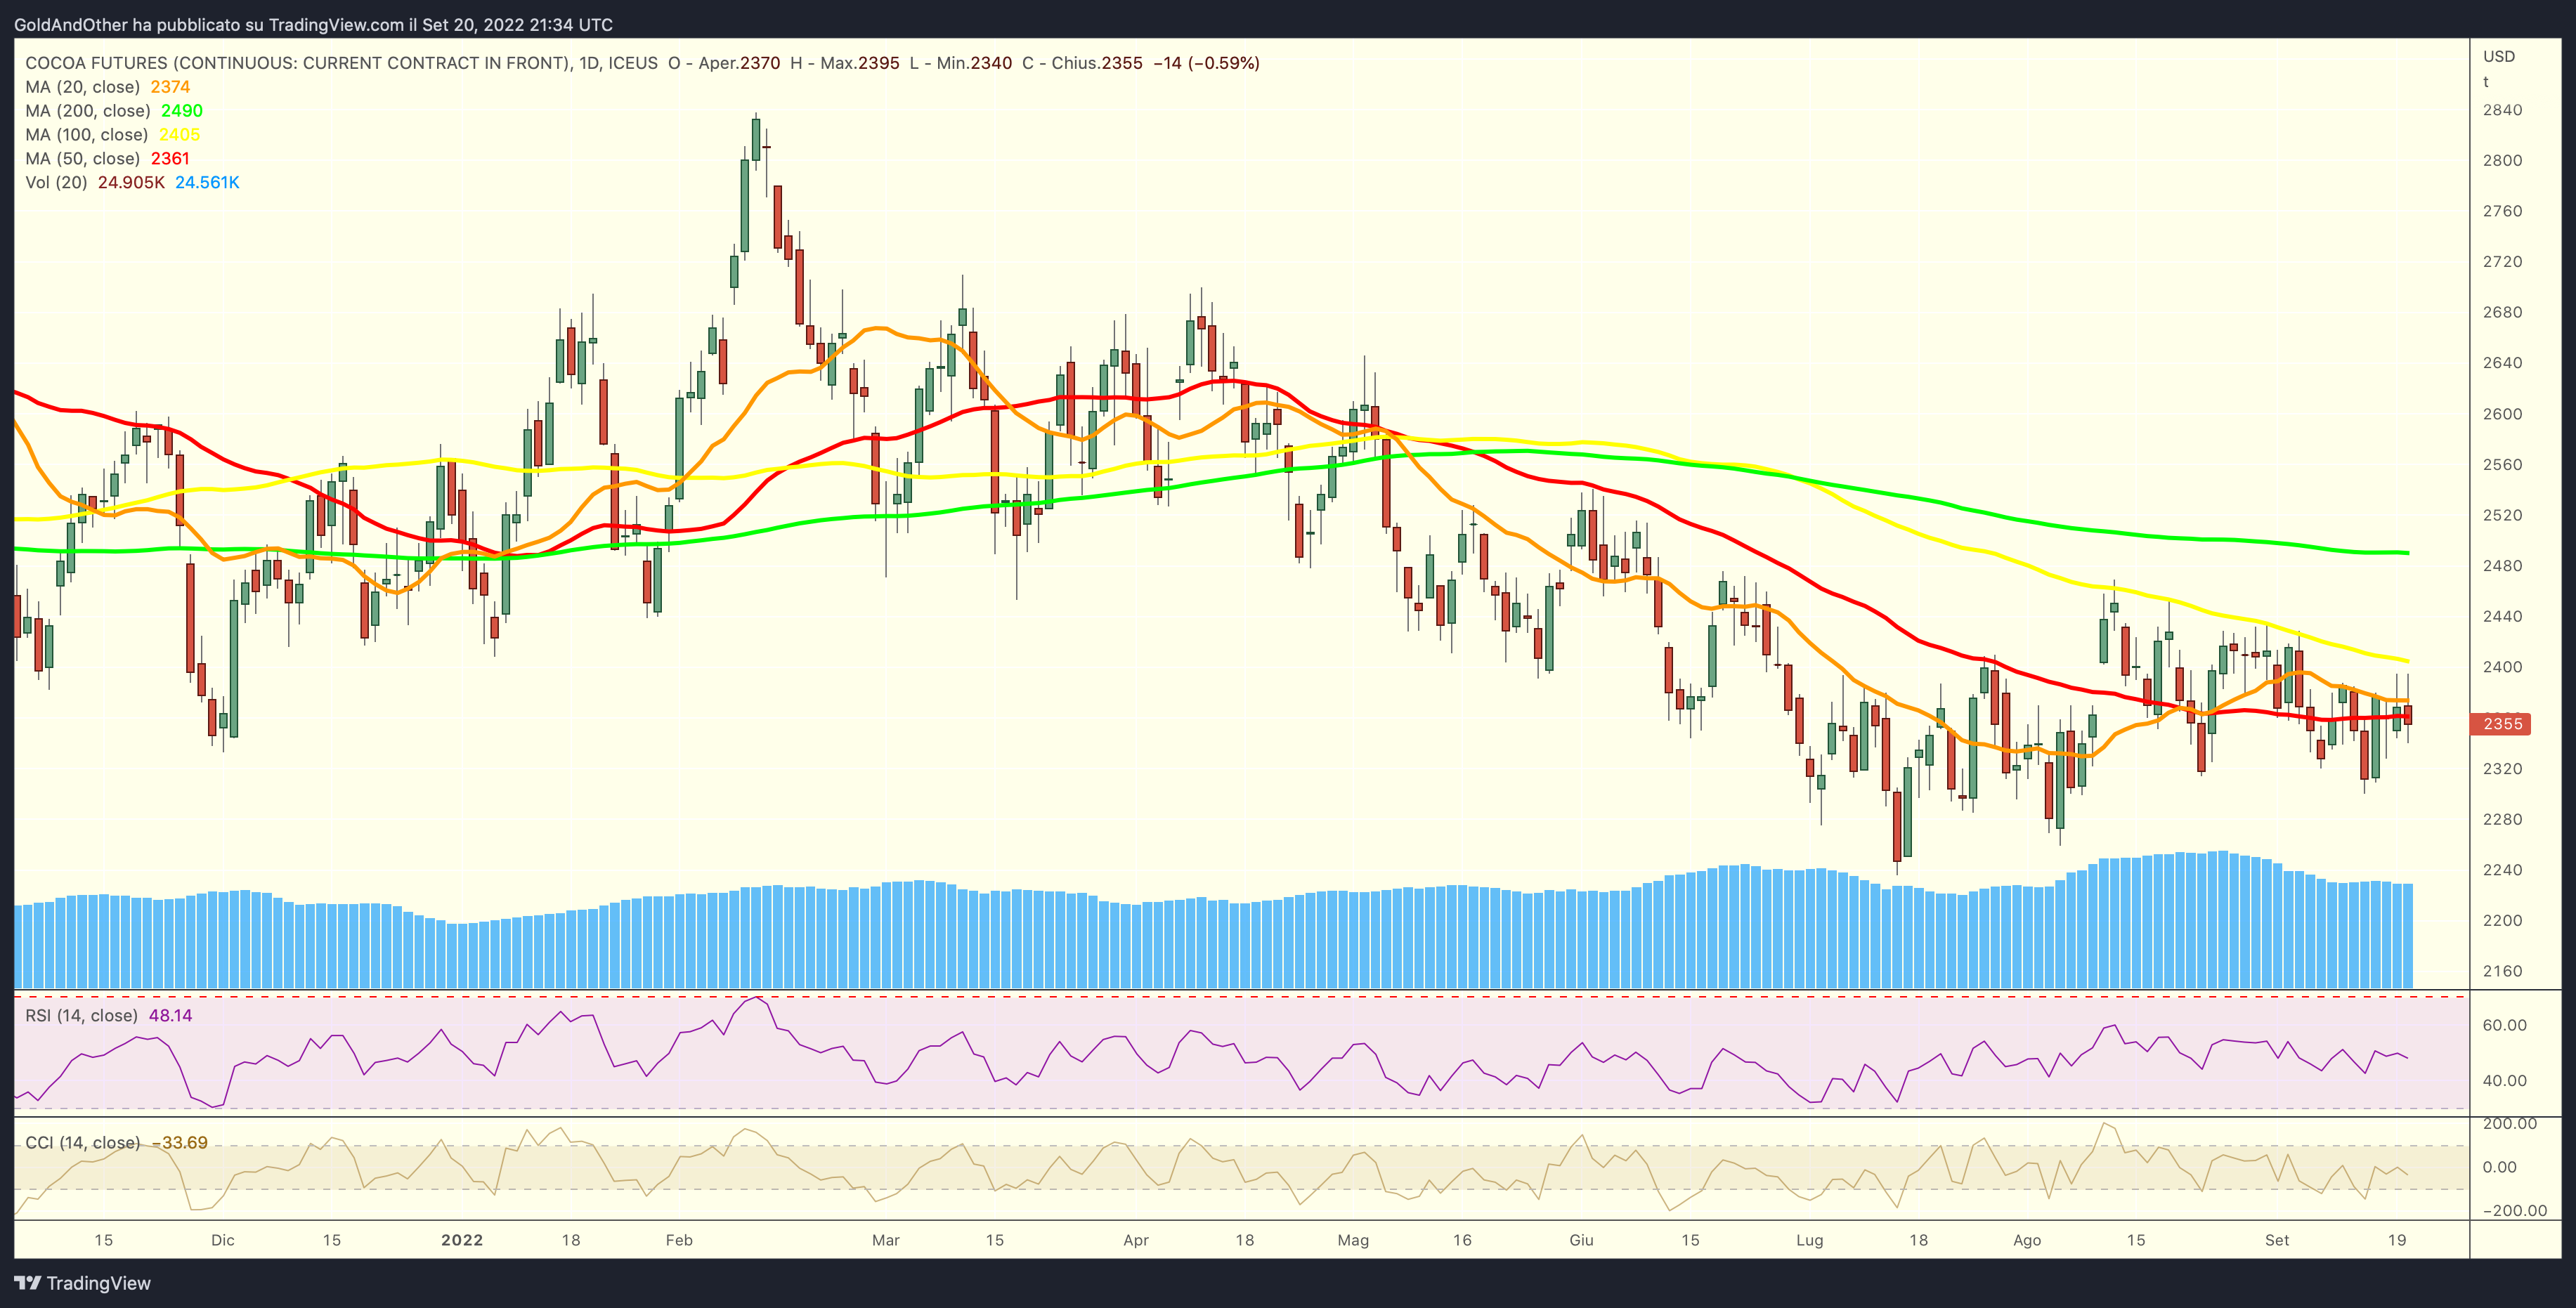Click MA 100 value 2405
The image size is (2576, 1308).
coord(180,135)
